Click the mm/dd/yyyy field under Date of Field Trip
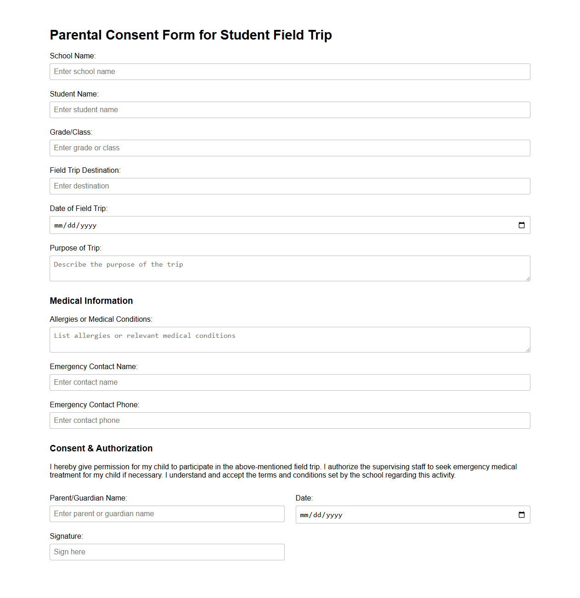Image resolution: width=580 pixels, height=598 pixels. [x=184, y=225]
